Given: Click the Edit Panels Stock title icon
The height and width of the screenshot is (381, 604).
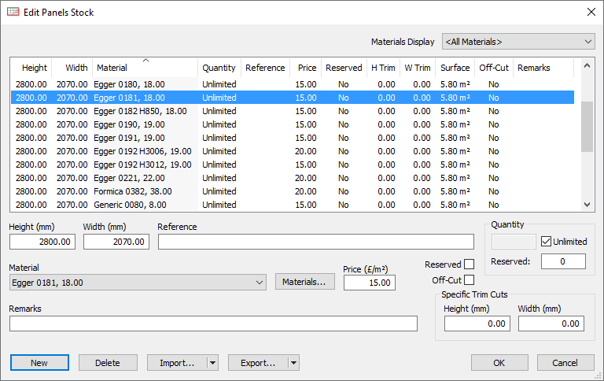Looking at the screenshot, I should (13, 12).
